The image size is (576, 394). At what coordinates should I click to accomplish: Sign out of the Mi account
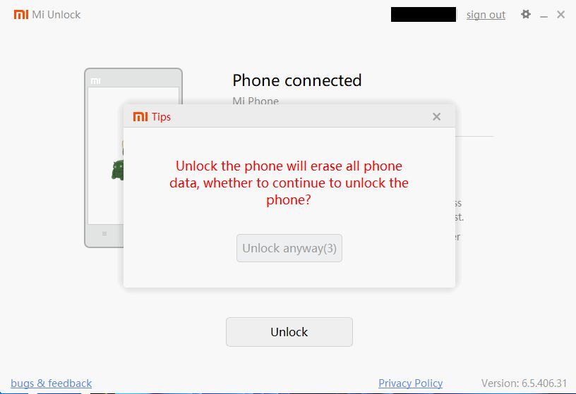coord(486,15)
